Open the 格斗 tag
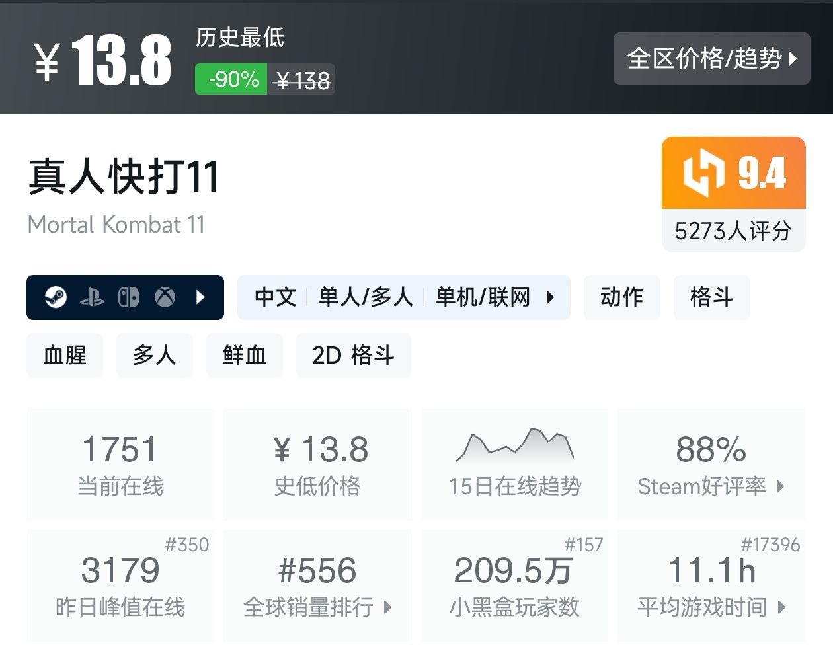 click(x=711, y=297)
